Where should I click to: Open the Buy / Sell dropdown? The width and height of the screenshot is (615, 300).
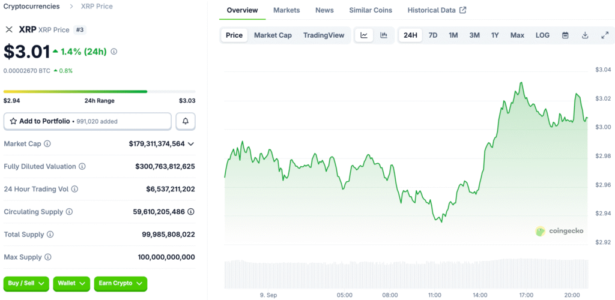pos(27,283)
